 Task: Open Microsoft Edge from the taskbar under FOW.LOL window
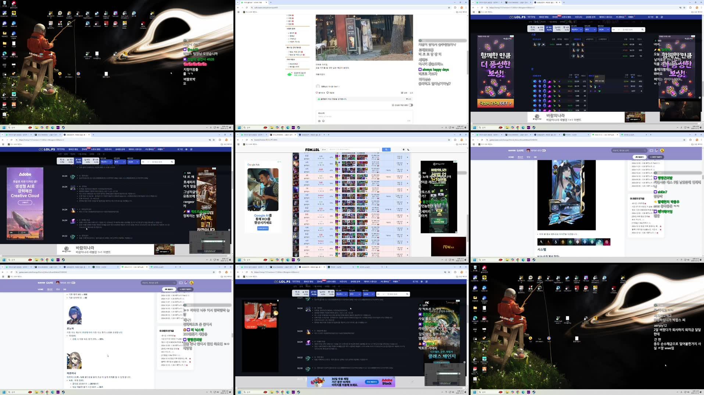[x=288, y=260]
